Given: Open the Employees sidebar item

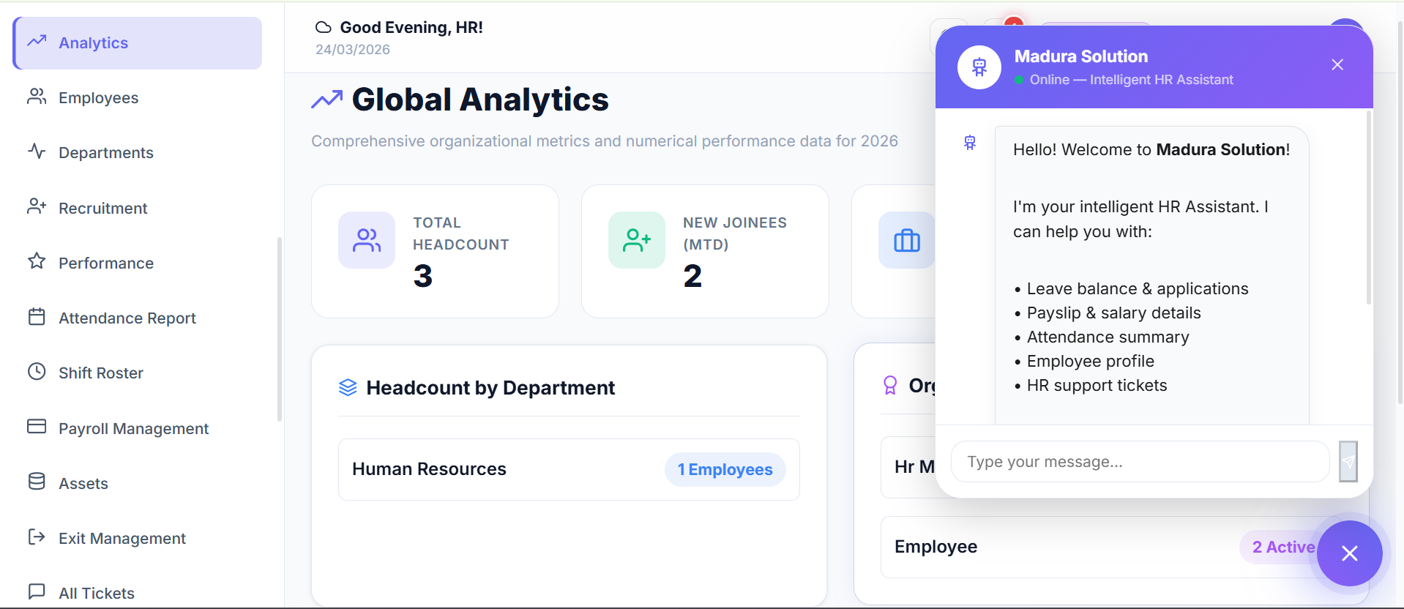Looking at the screenshot, I should pos(138,98).
